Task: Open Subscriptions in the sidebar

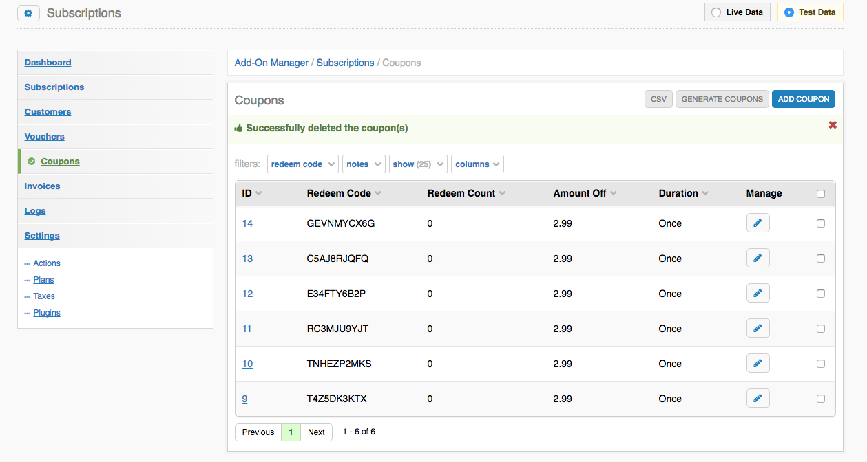Action: [54, 87]
